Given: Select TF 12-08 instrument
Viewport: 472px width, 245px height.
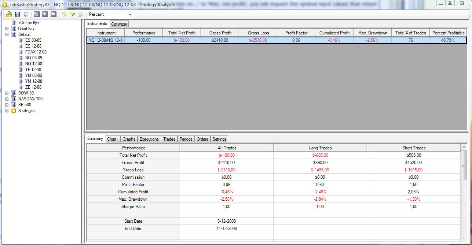Looking at the screenshot, I should 33,70.
